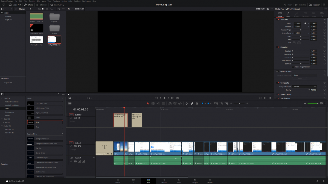
Task: Collapse the Open FX tree
Action: 2,119
